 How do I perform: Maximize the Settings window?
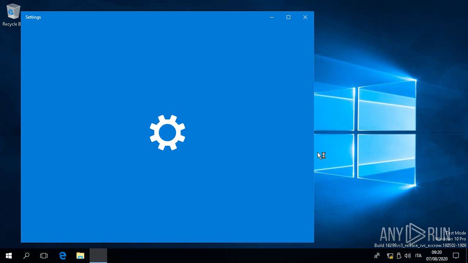tap(288, 17)
